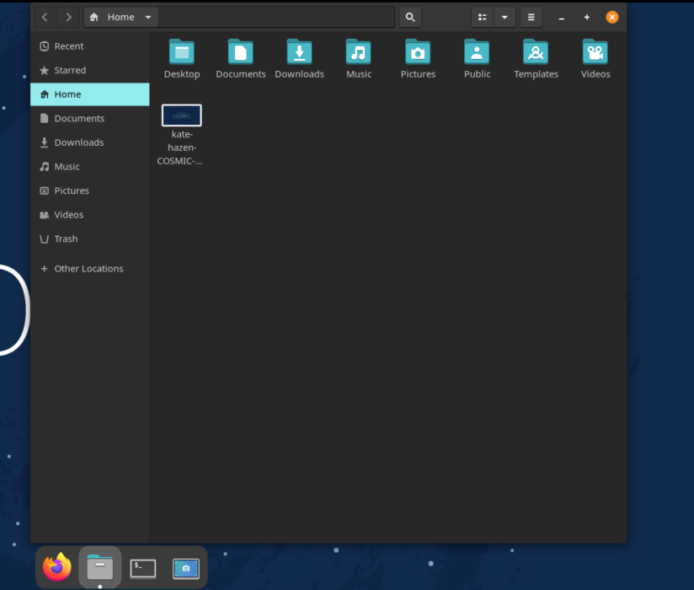Click the Home path bar button

click(x=120, y=17)
